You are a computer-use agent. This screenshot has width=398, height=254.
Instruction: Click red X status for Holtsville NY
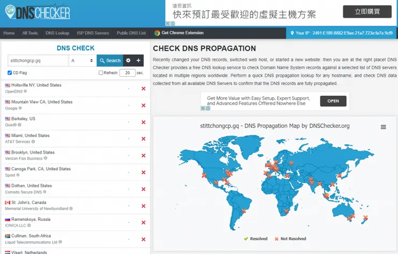click(144, 89)
